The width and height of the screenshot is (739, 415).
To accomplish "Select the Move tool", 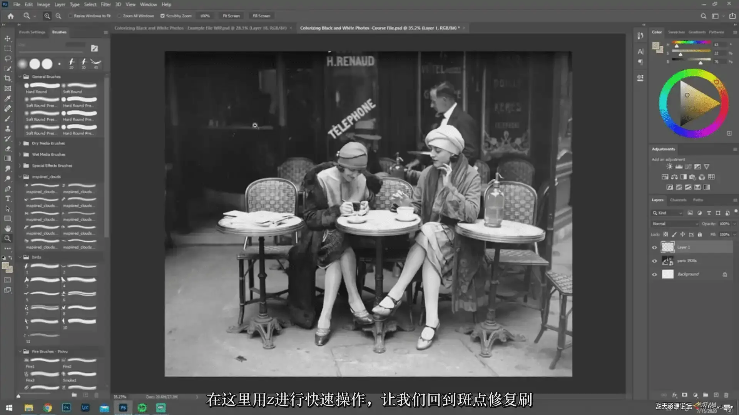I will click(7, 38).
